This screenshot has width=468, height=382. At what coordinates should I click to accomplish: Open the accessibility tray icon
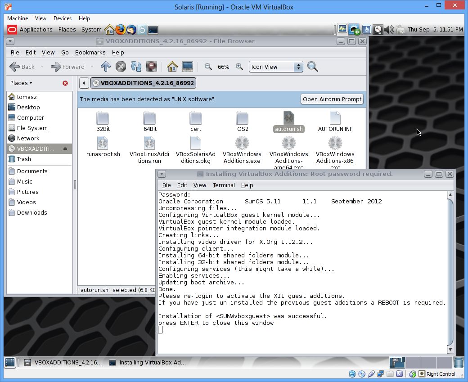[x=366, y=29]
